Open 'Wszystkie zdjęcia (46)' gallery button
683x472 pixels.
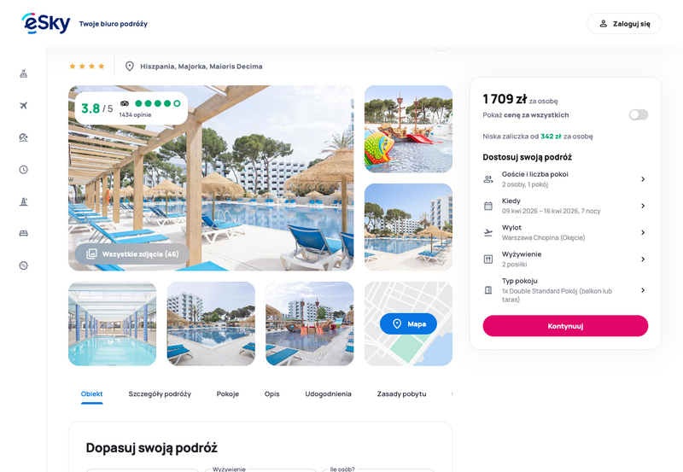tap(132, 253)
